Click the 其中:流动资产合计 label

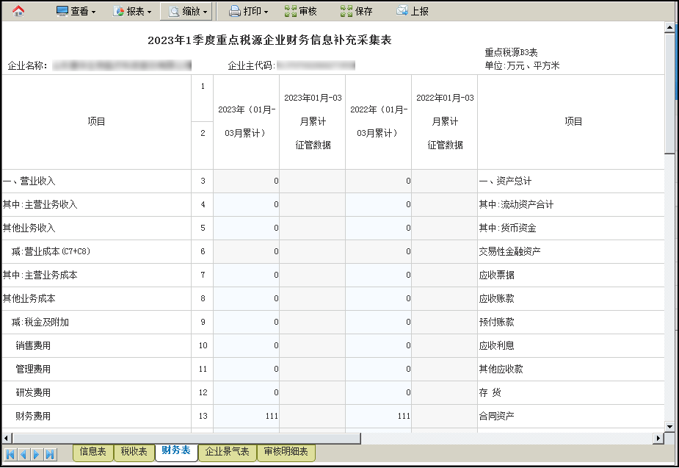point(516,204)
